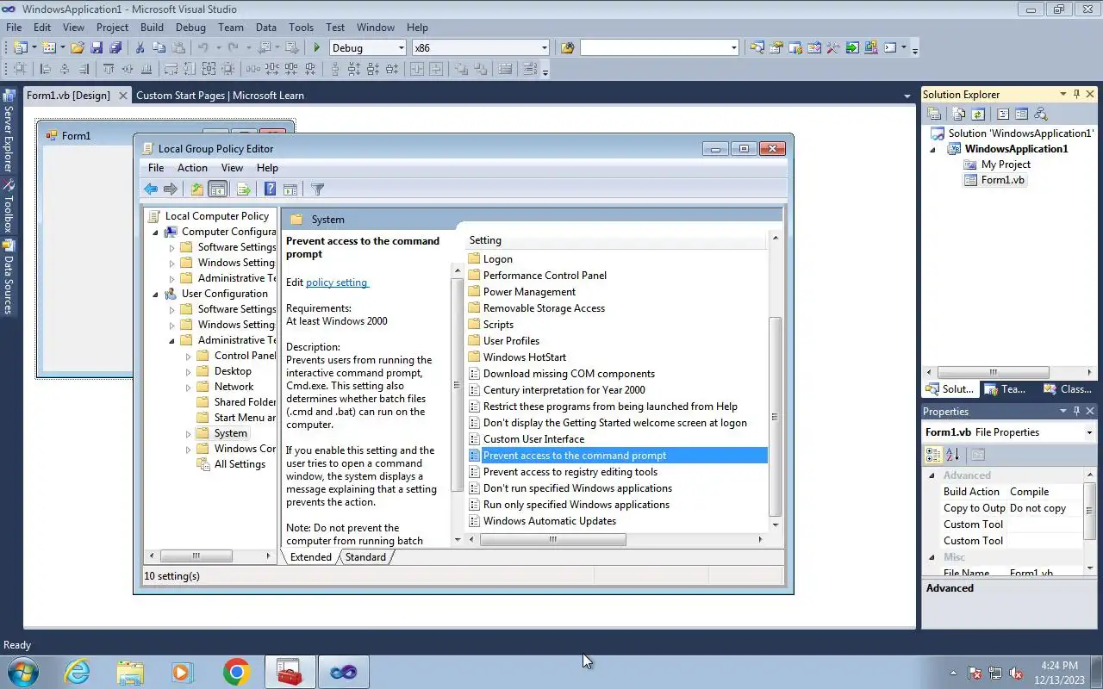Switch to the Standard tab
This screenshot has width=1103, height=689.
point(365,557)
